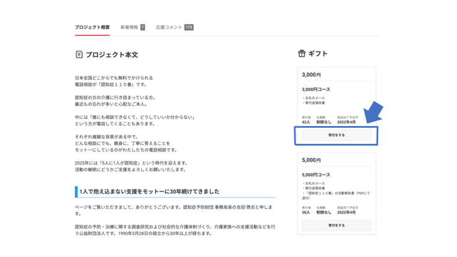Click the 1人で抱え込まない支援 subheading
Viewport: 457px width, 257px height.
point(149,192)
